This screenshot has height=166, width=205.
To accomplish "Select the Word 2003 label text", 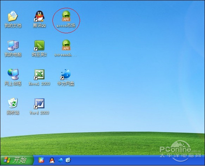I will click(x=39, y=112).
